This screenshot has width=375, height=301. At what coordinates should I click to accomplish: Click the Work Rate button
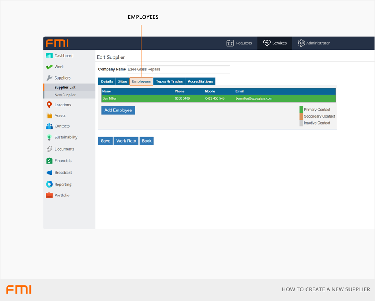coord(126,141)
